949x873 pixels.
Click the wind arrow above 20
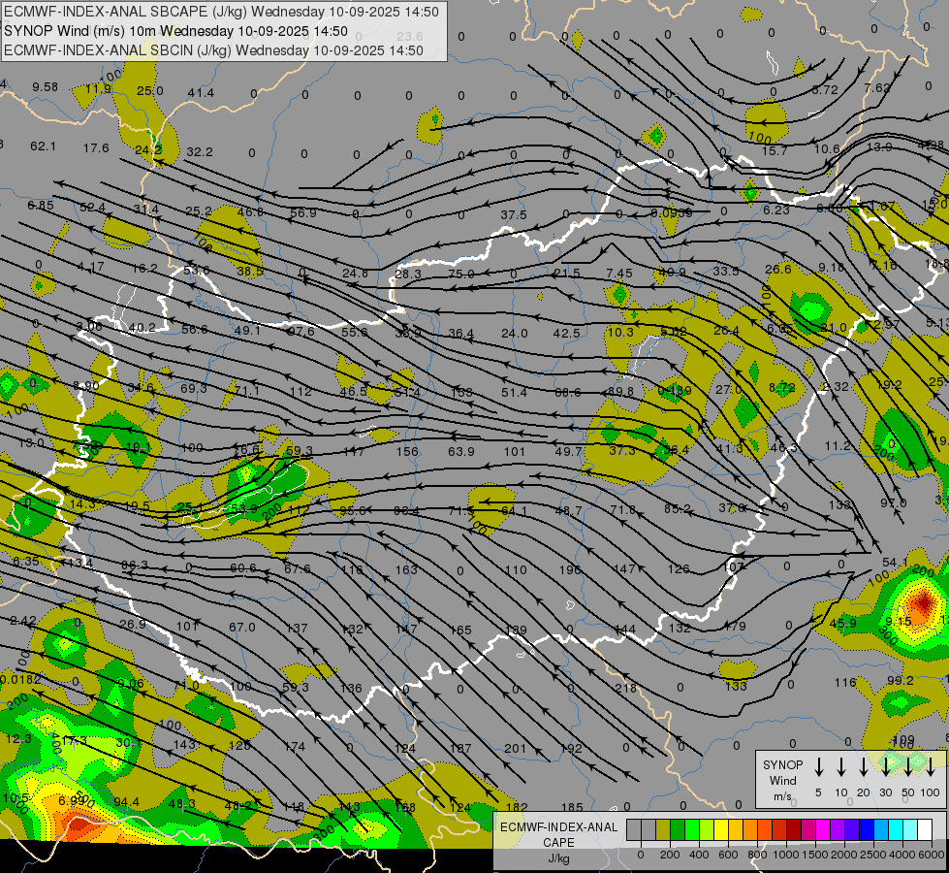[x=863, y=766]
